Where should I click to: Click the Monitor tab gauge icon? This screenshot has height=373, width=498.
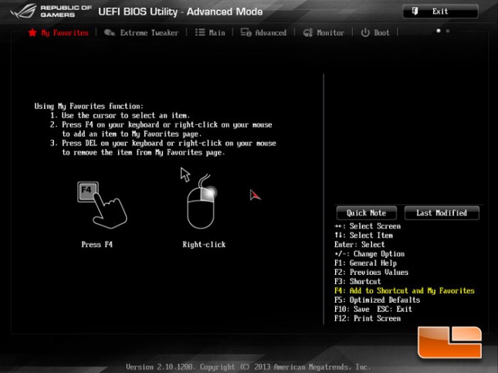coord(308,32)
